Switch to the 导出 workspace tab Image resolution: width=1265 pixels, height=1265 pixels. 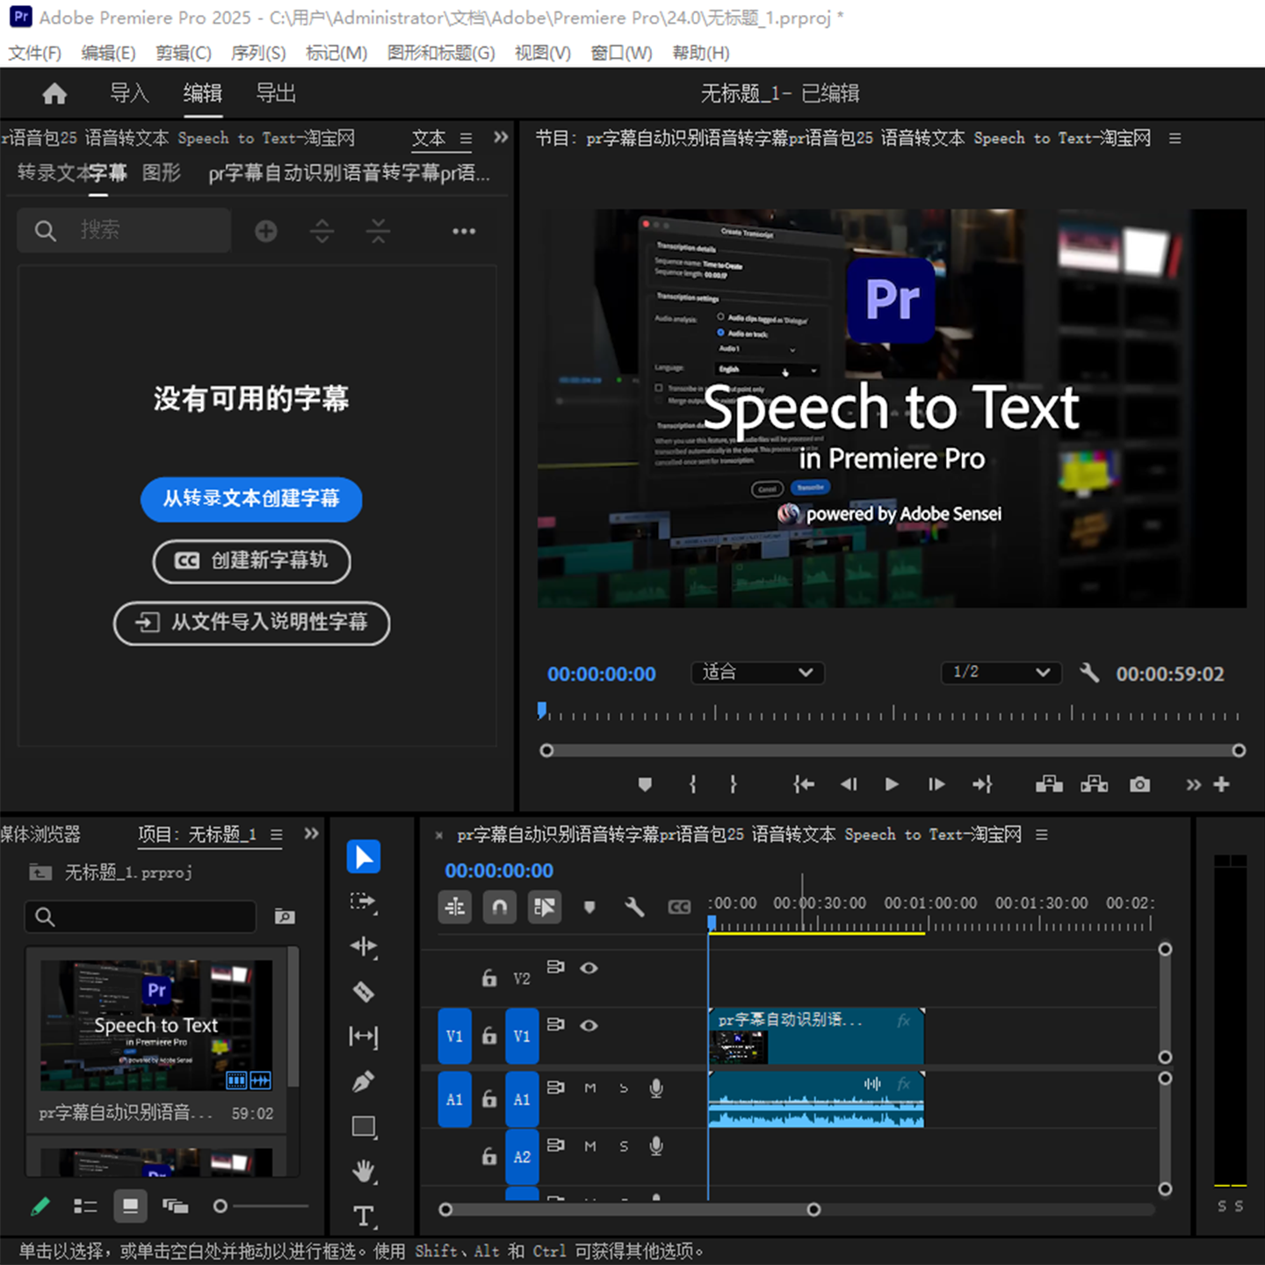[x=276, y=93]
